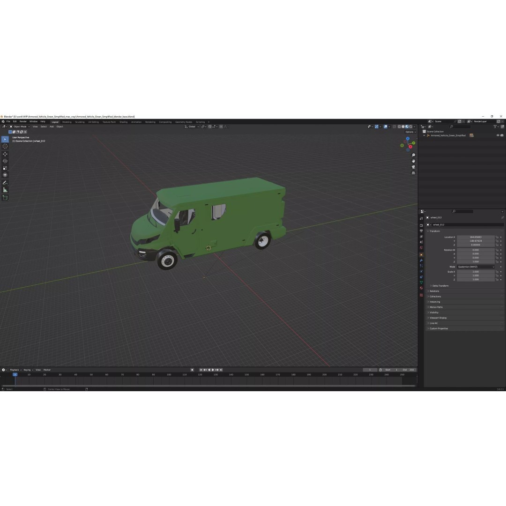Image resolution: width=506 pixels, height=506 pixels.
Task: Open the Tool properties tab
Action: [421, 218]
